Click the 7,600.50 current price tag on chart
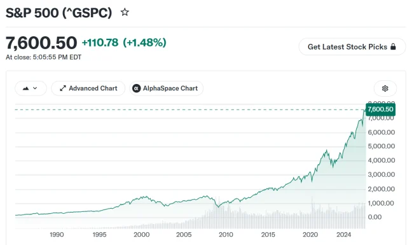Screen dimensions: 407x245 (380, 109)
